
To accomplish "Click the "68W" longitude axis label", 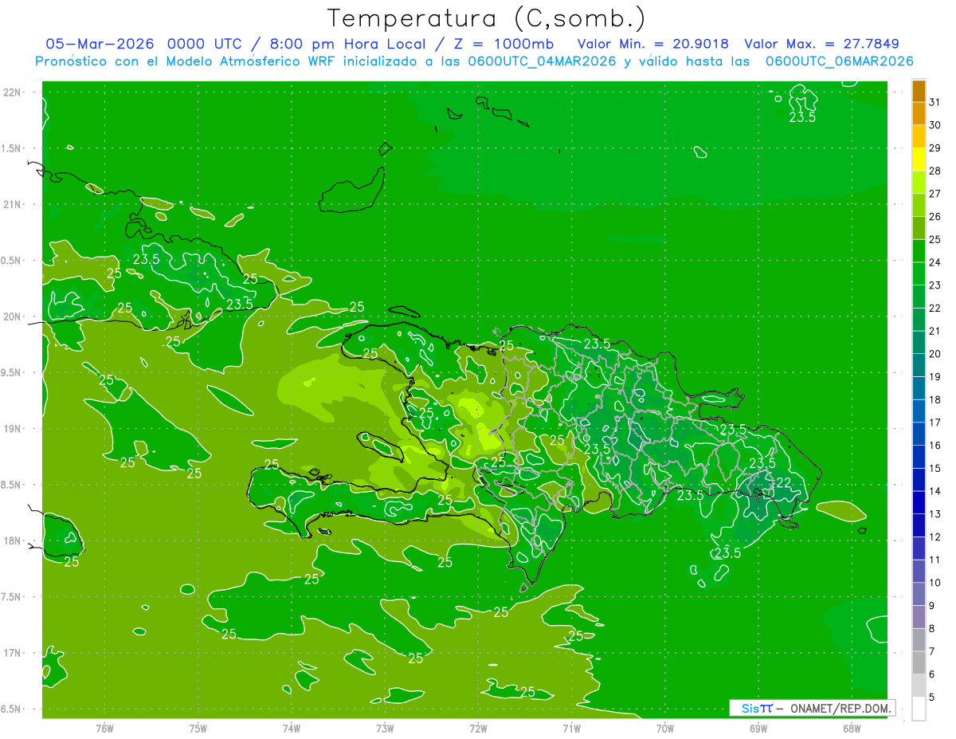I will (852, 729).
